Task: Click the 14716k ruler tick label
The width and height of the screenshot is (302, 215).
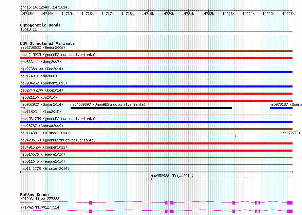Action: [x=88, y=14]
